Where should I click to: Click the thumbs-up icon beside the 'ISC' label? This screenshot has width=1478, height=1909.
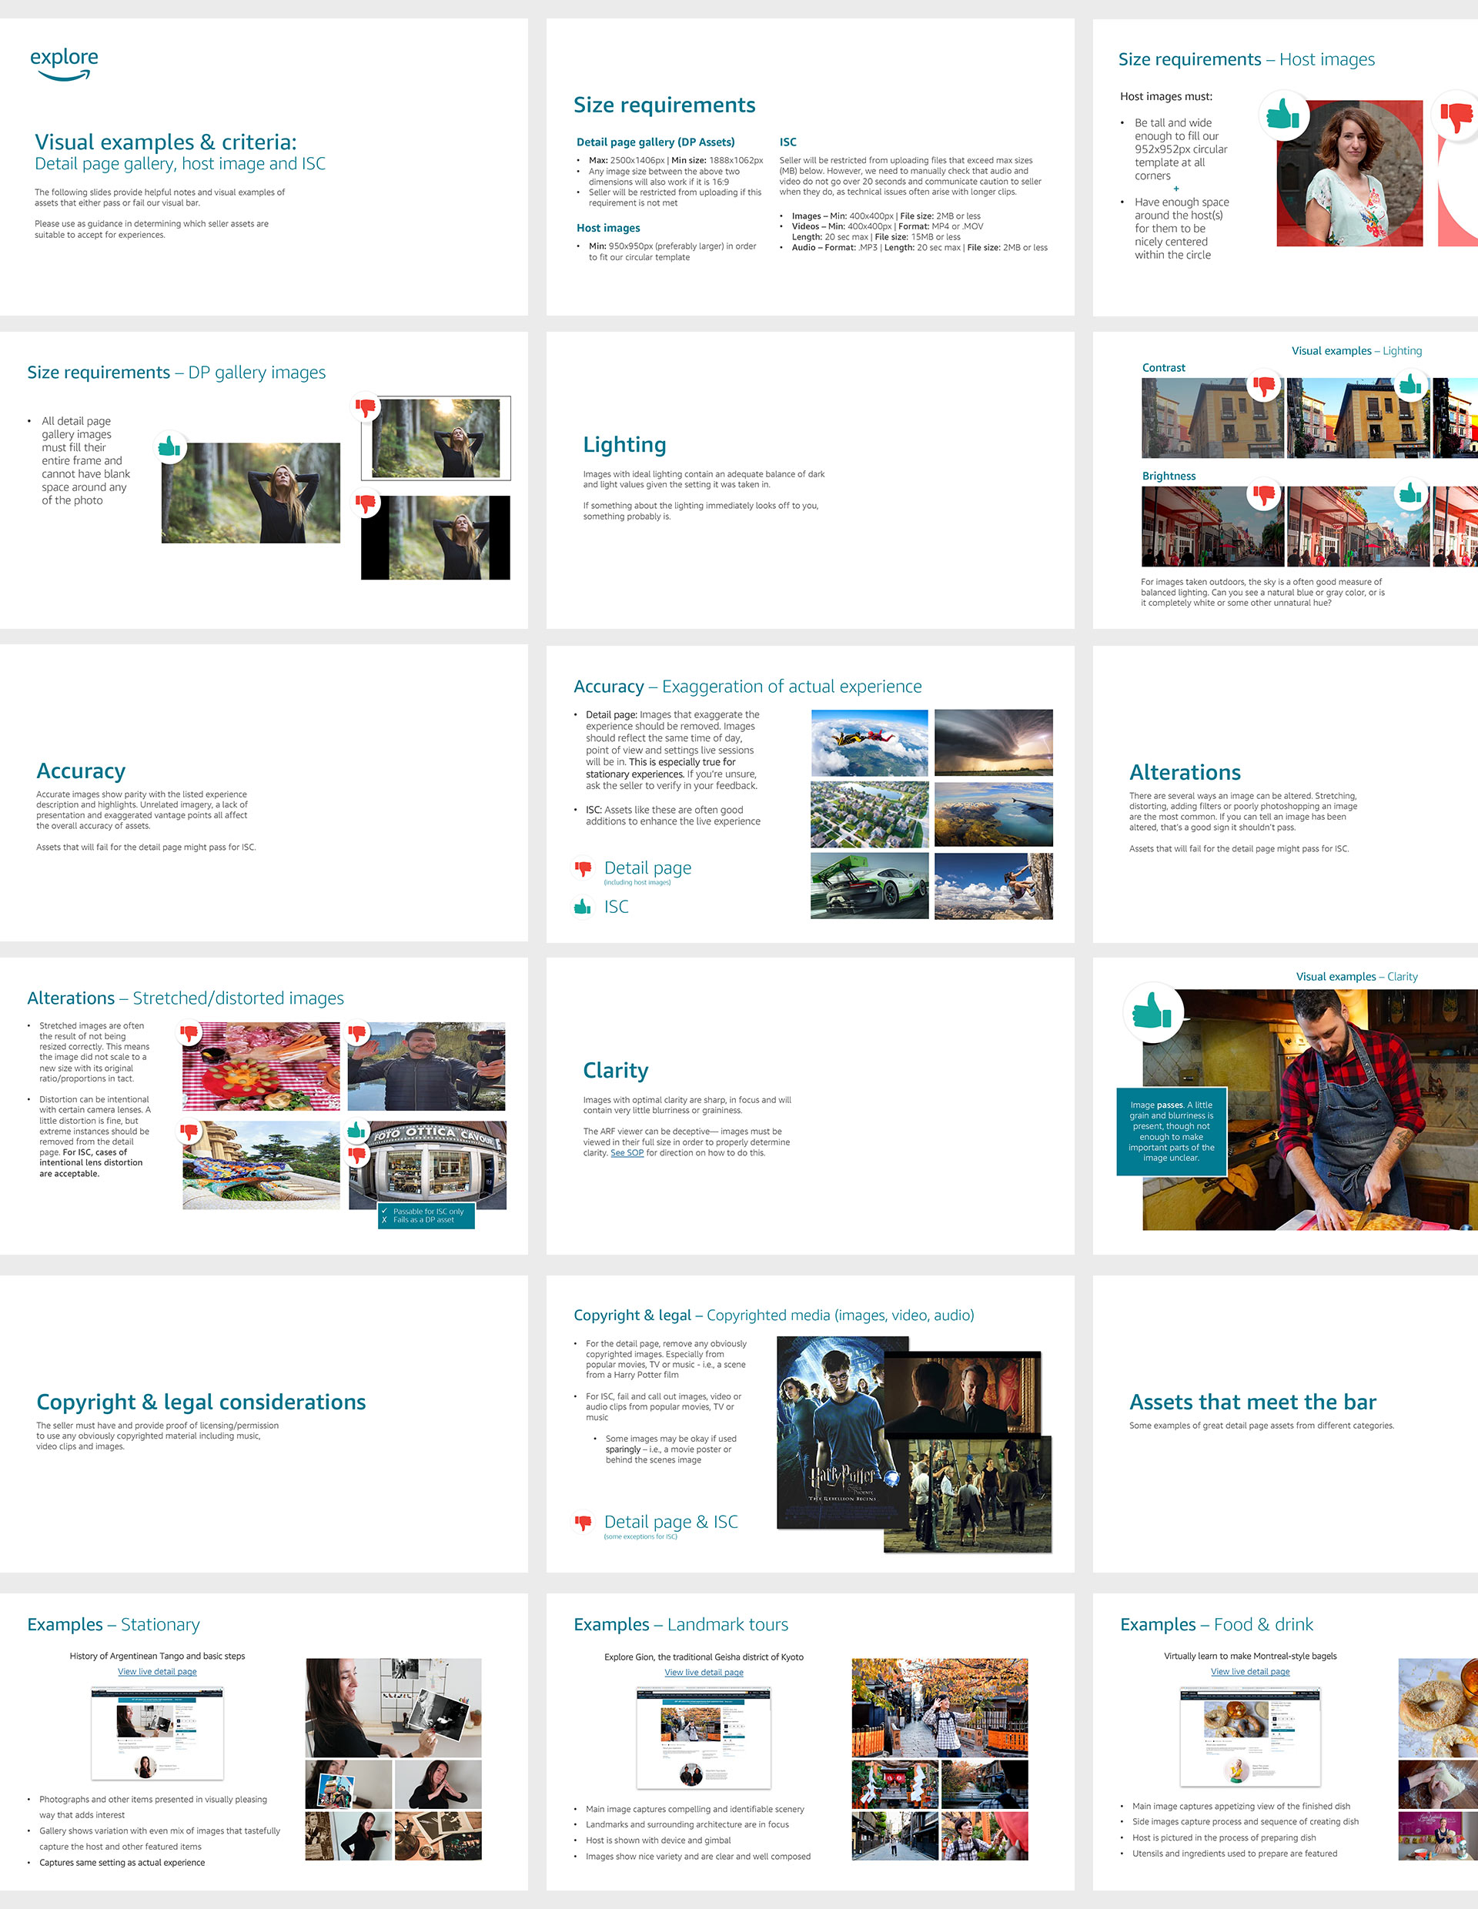click(582, 907)
